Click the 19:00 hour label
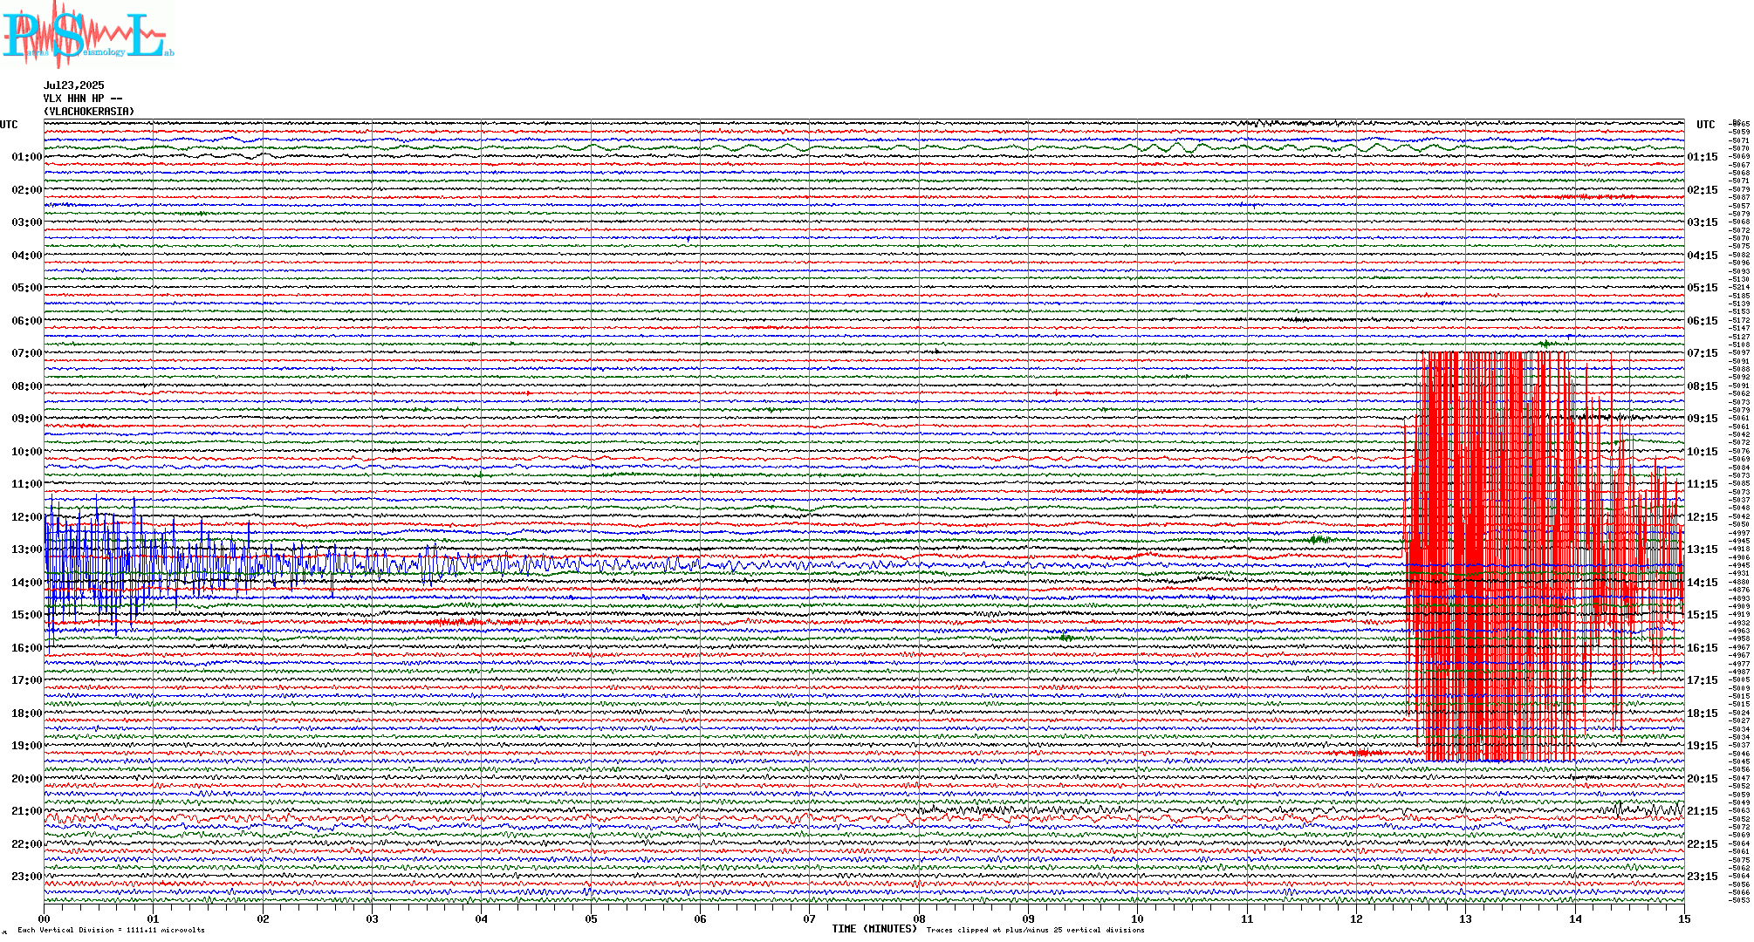The image size is (1754, 942). [27, 746]
